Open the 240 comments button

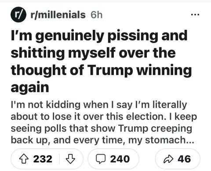113,159
